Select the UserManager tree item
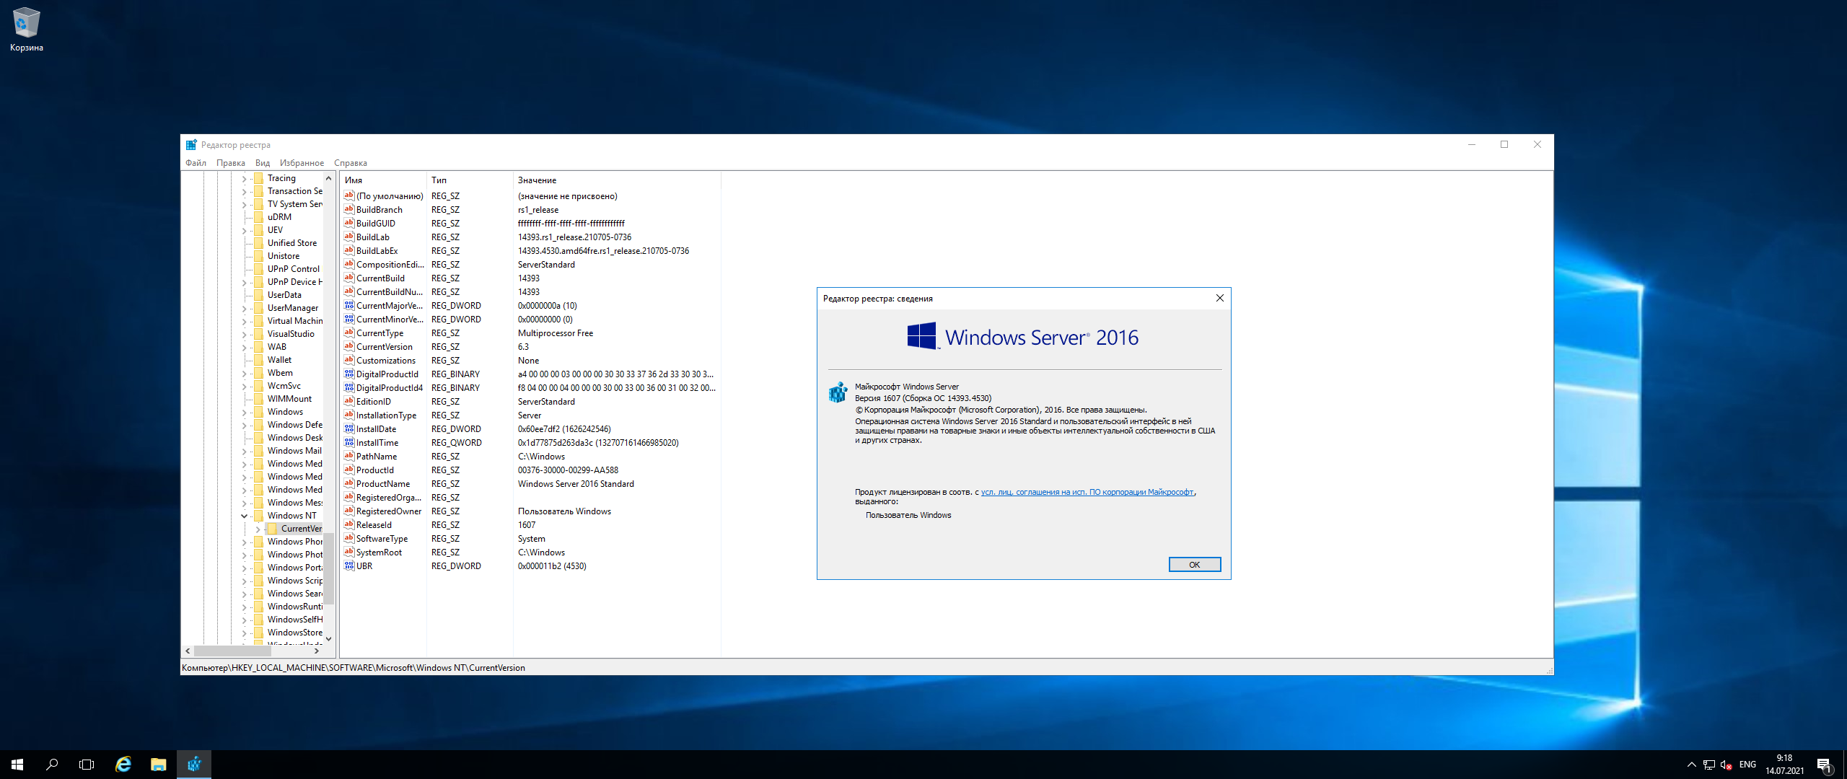1847x779 pixels. (292, 308)
